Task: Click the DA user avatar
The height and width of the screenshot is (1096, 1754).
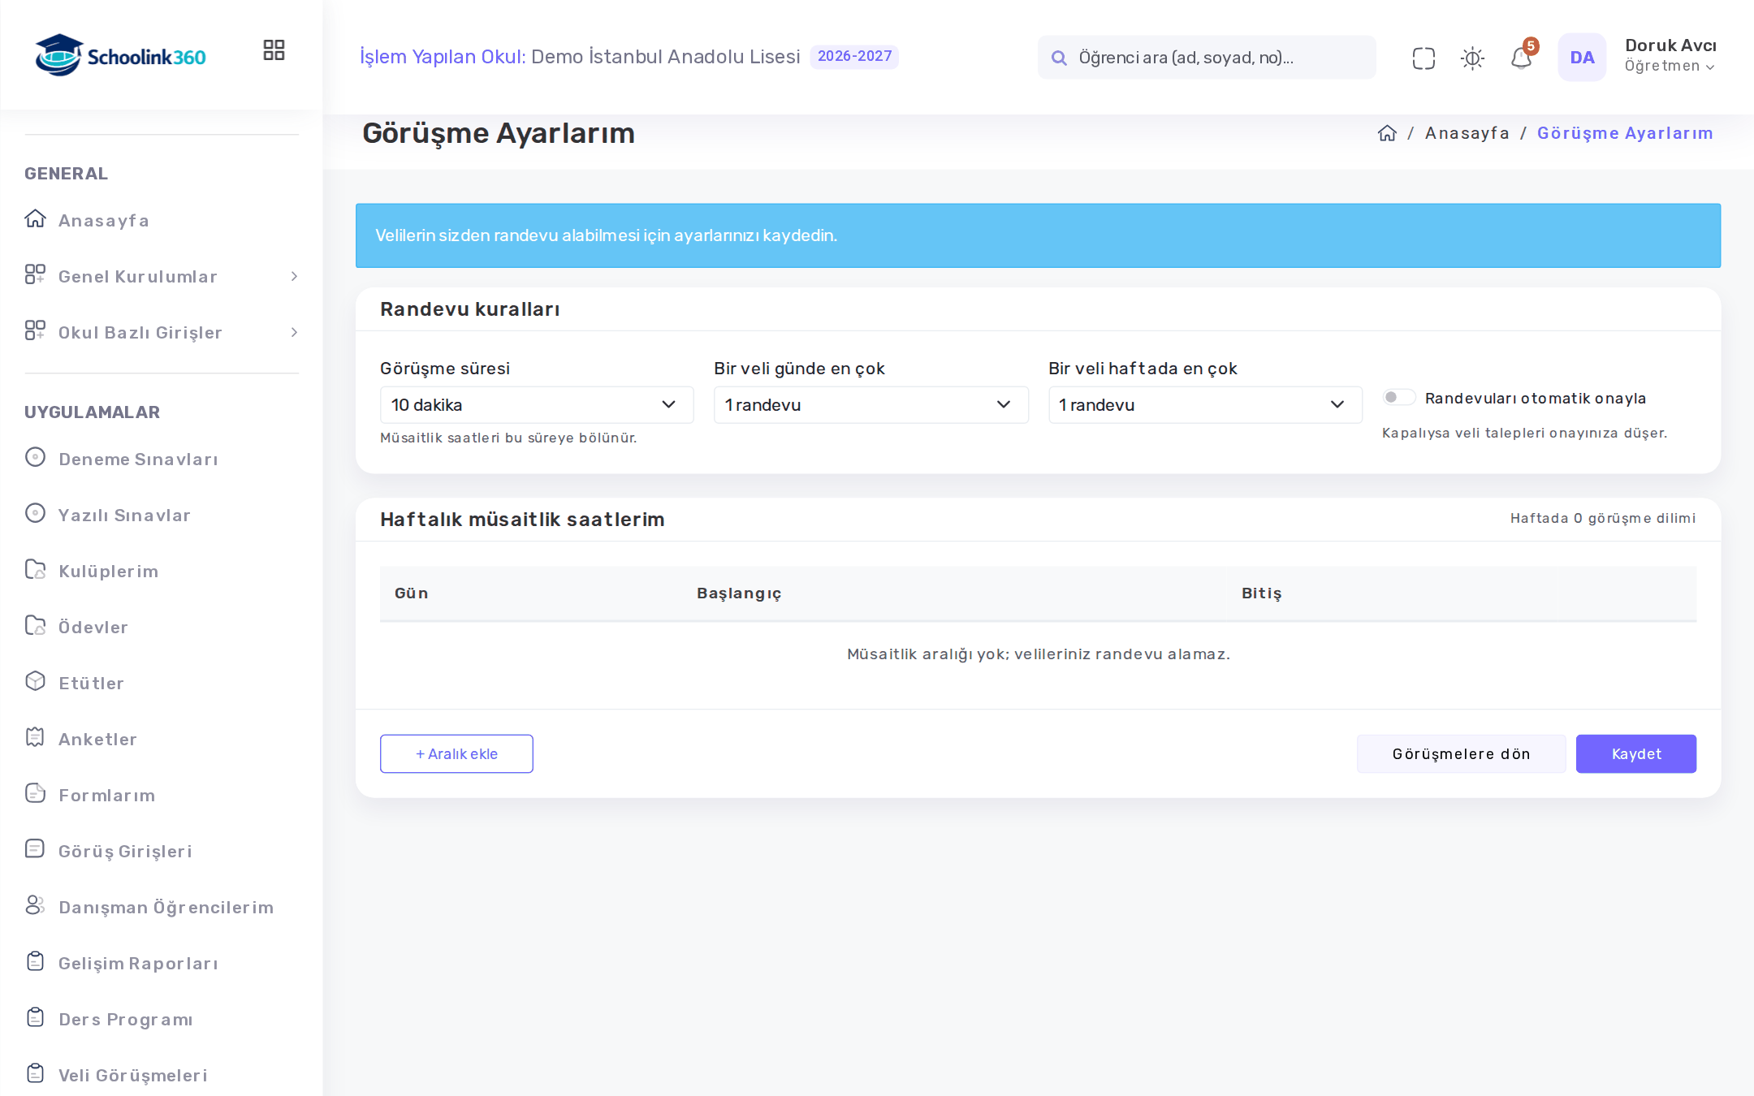Action: tap(1582, 57)
